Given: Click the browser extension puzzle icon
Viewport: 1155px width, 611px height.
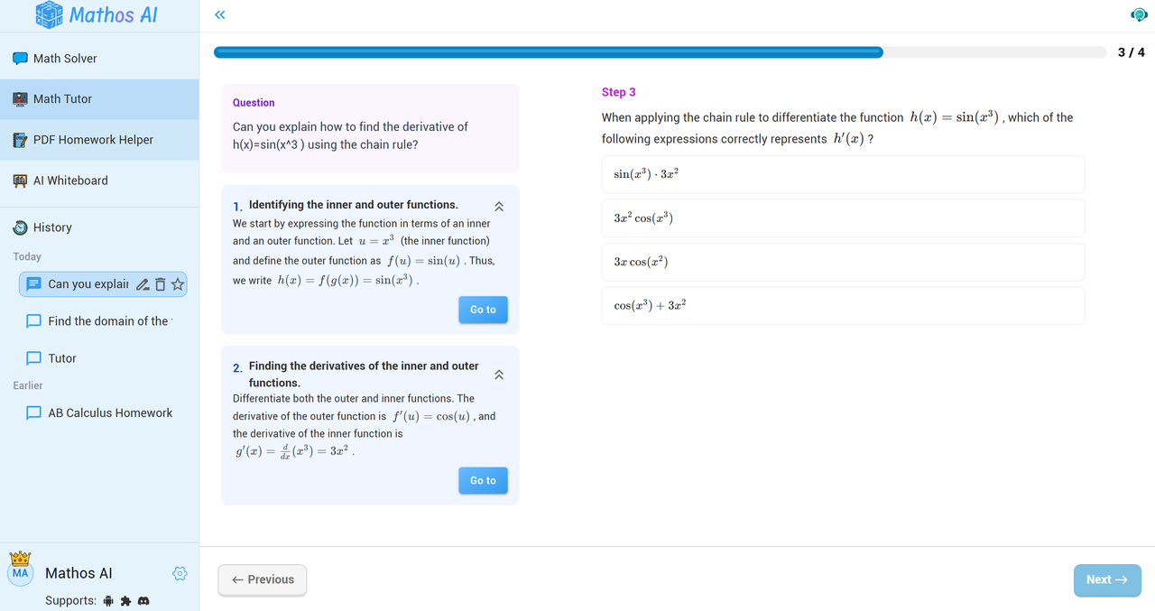Looking at the screenshot, I should click(x=125, y=600).
